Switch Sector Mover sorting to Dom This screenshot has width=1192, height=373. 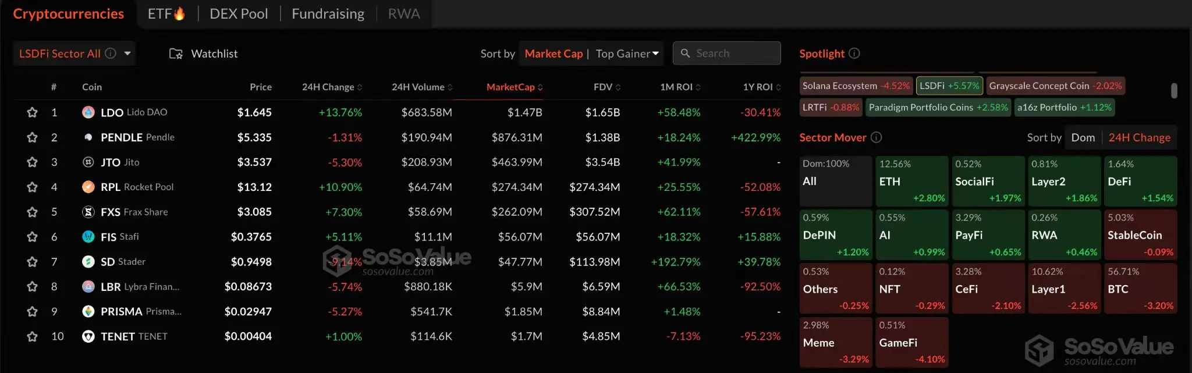1083,137
